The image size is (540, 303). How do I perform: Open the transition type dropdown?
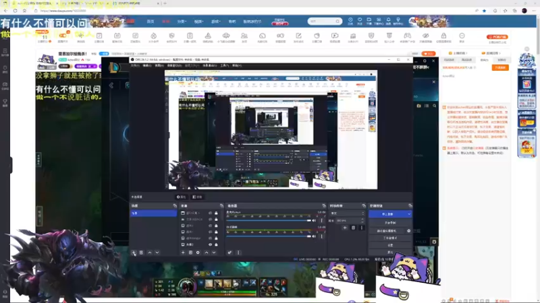click(347, 213)
